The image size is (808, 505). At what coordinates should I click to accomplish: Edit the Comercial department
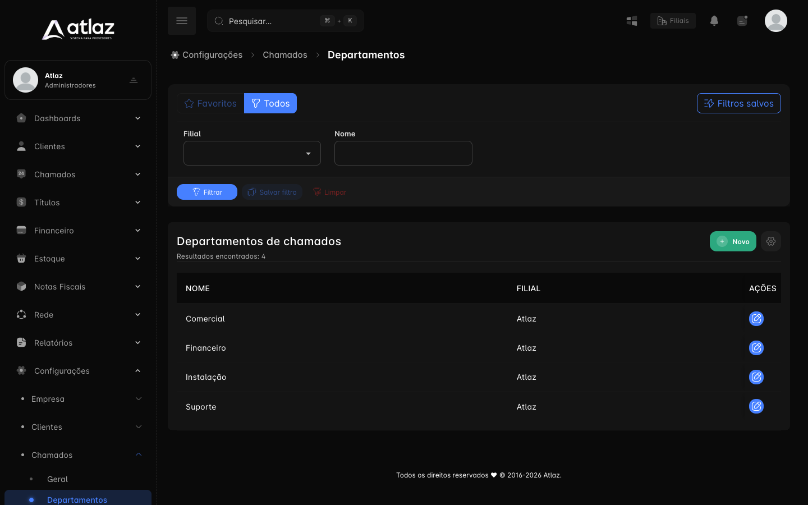pos(756,319)
